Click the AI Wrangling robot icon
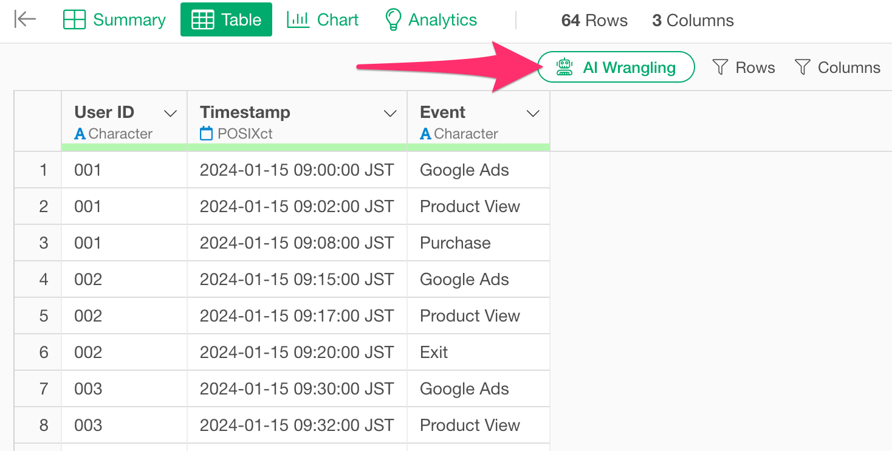This screenshot has width=892, height=451. pos(564,67)
